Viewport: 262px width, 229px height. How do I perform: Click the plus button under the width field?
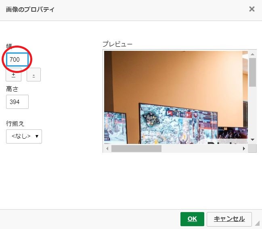14,75
